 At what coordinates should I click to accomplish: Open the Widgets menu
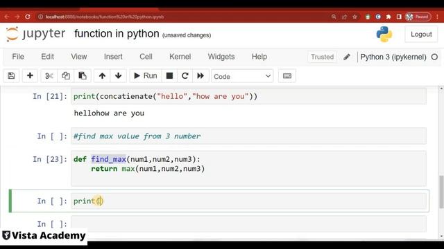tap(221, 57)
